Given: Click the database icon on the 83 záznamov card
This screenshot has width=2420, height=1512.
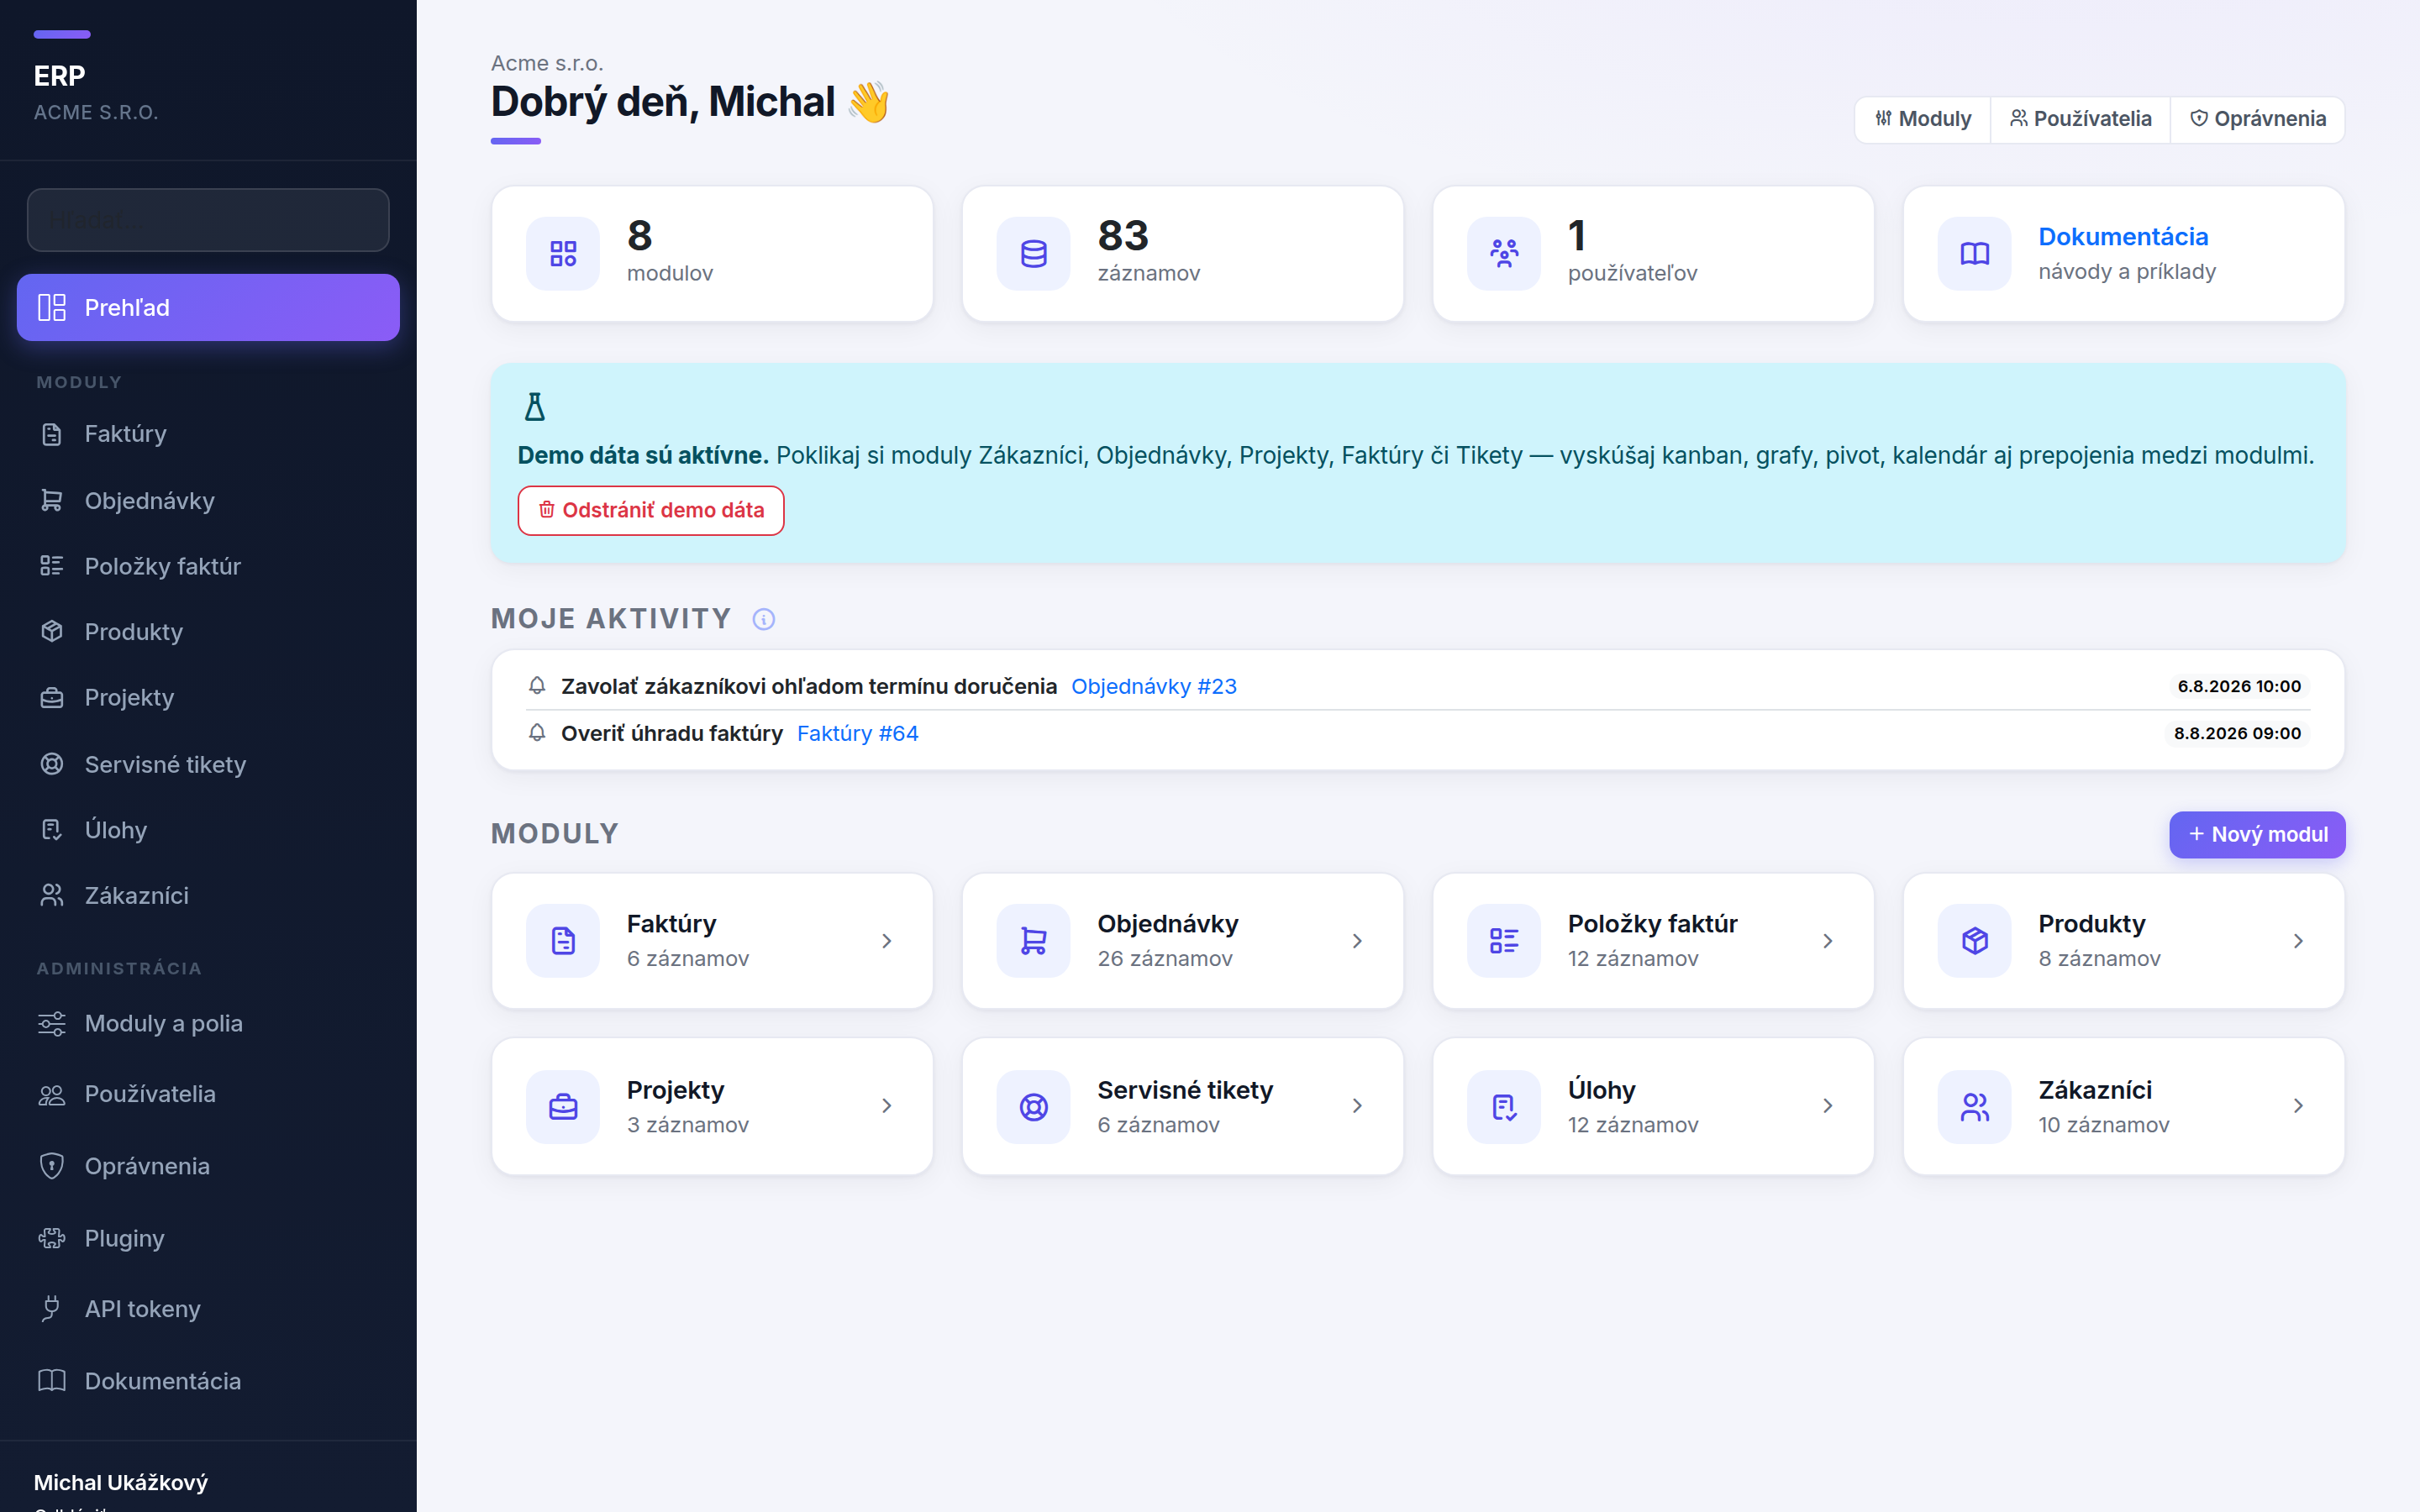Looking at the screenshot, I should pyautogui.click(x=1033, y=254).
